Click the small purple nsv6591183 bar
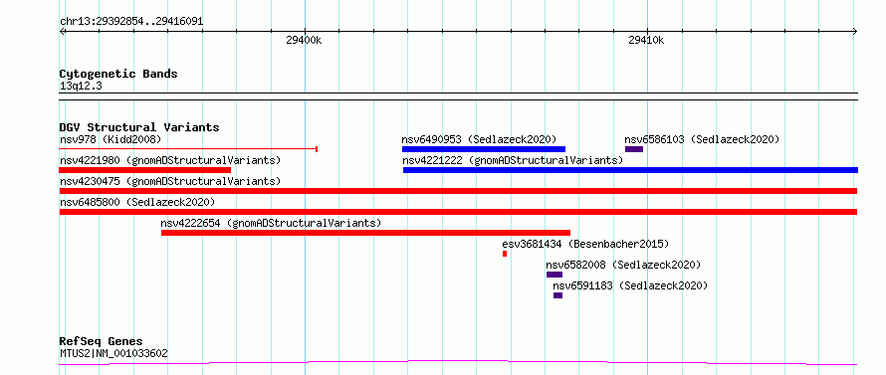886x375 pixels. coord(557,295)
